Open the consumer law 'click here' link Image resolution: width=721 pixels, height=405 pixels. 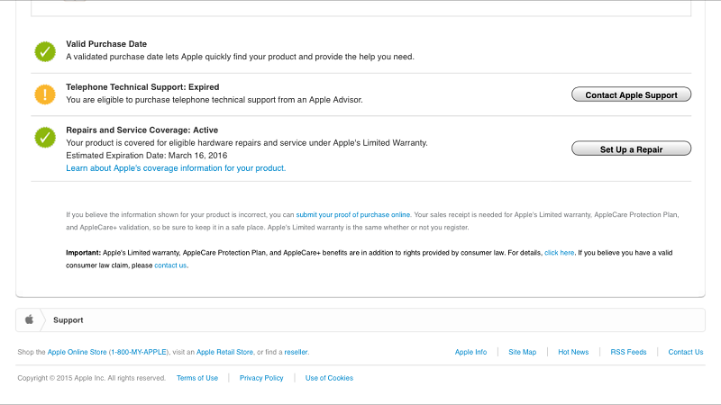click(559, 253)
